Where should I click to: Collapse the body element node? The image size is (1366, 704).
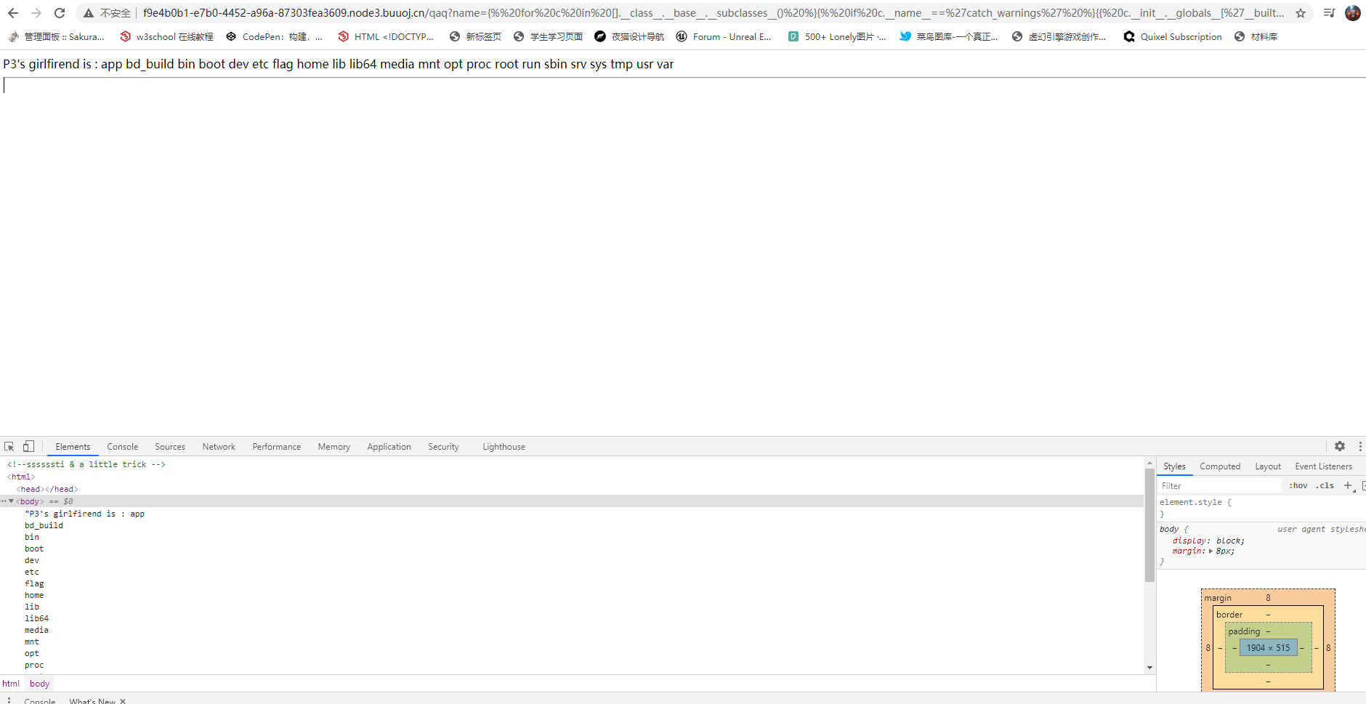(x=12, y=501)
